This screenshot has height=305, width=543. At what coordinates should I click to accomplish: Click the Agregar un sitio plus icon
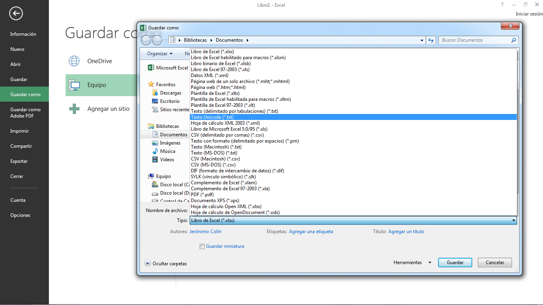pyautogui.click(x=74, y=109)
